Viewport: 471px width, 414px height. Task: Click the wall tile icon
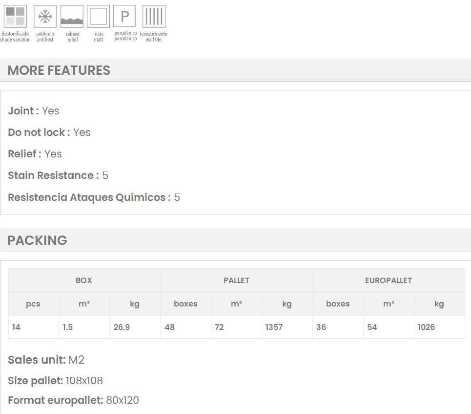click(x=154, y=17)
